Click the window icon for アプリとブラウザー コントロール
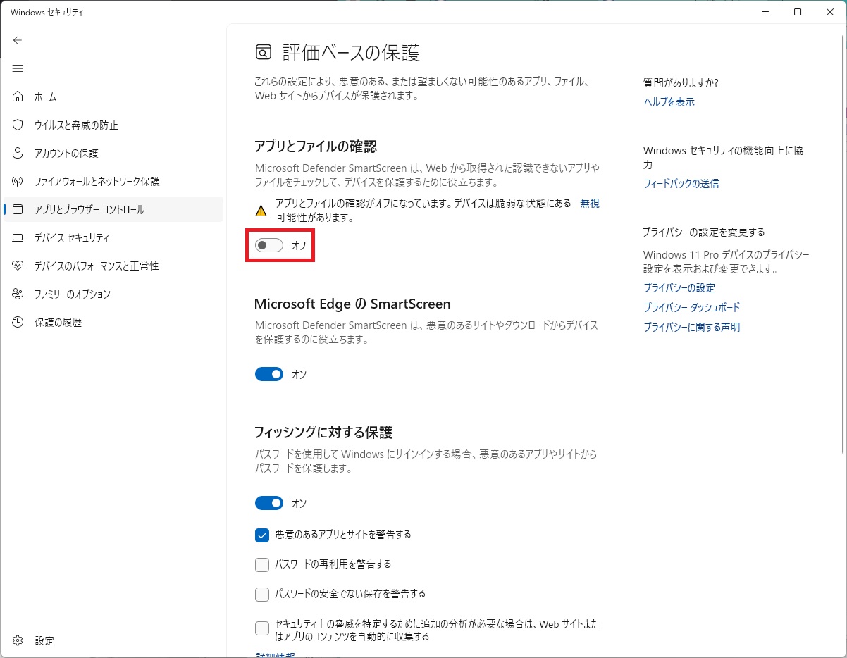The width and height of the screenshot is (847, 658). pyautogui.click(x=18, y=209)
